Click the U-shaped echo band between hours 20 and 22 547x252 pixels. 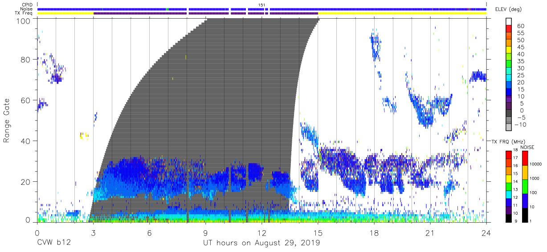point(430,109)
